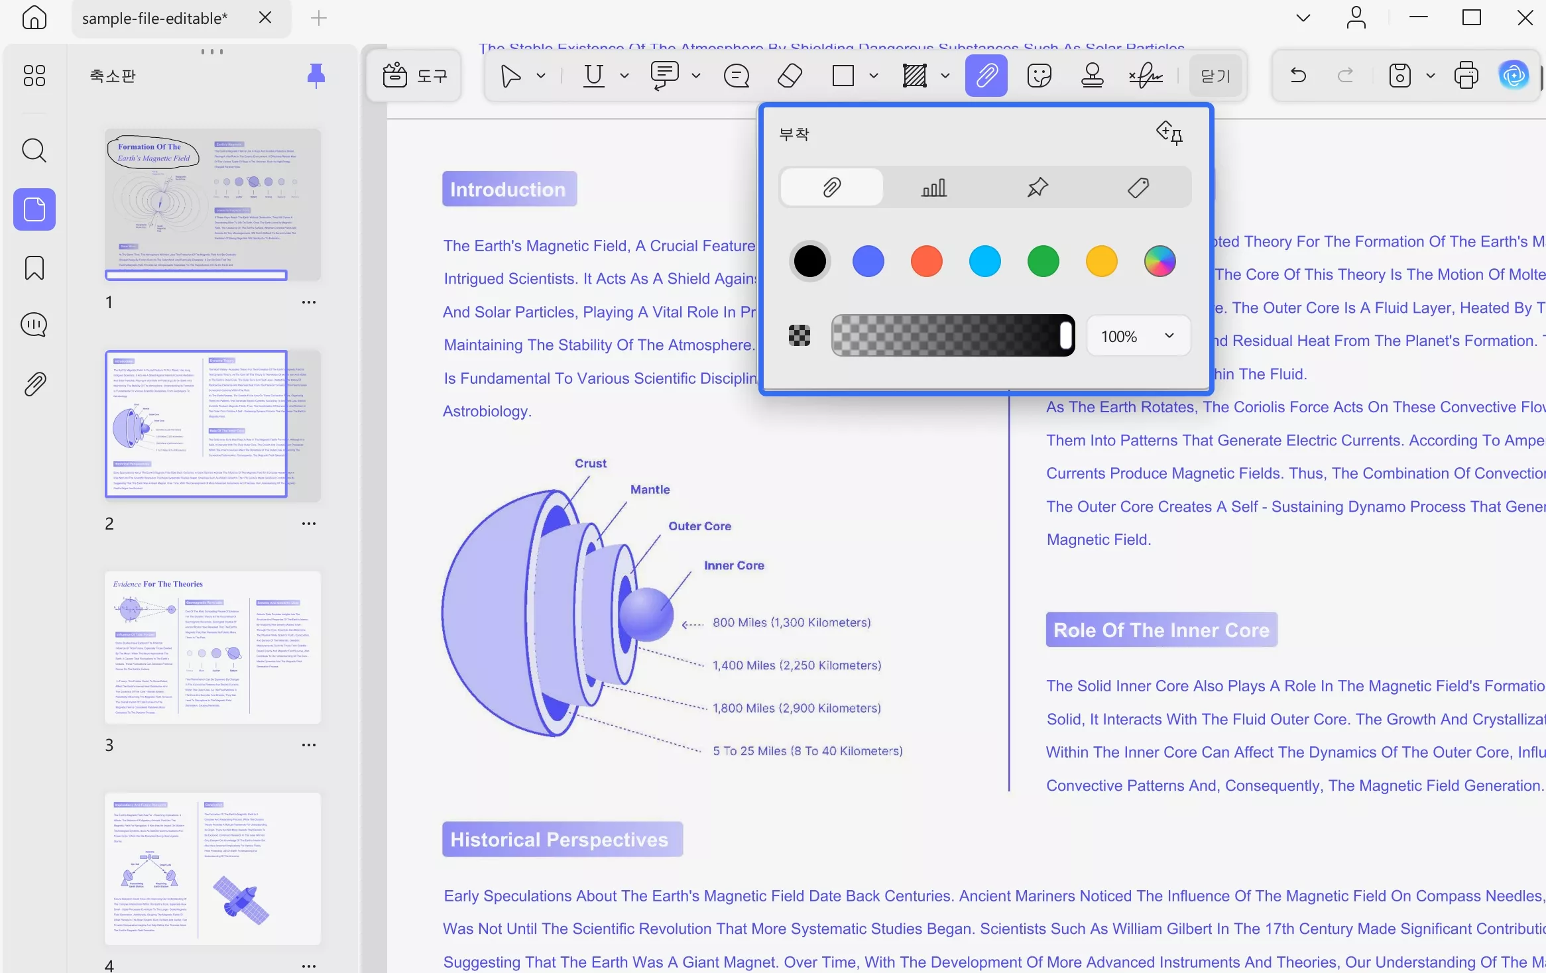
Task: Open more options for page 3
Action: click(309, 745)
